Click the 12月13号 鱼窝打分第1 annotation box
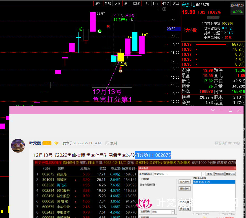This screenshot has height=218, width=246. coord(112,95)
